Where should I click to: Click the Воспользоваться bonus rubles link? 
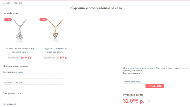tap(131, 73)
